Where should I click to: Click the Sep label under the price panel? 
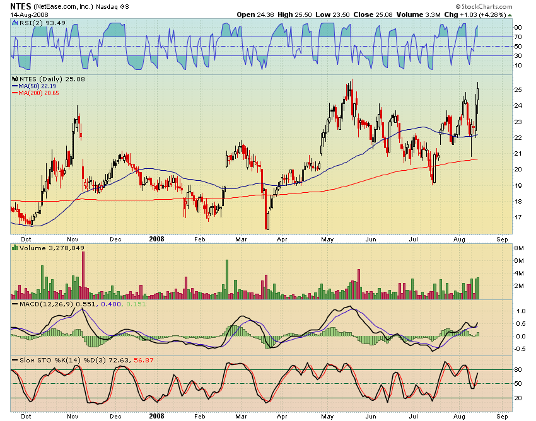(x=502, y=239)
